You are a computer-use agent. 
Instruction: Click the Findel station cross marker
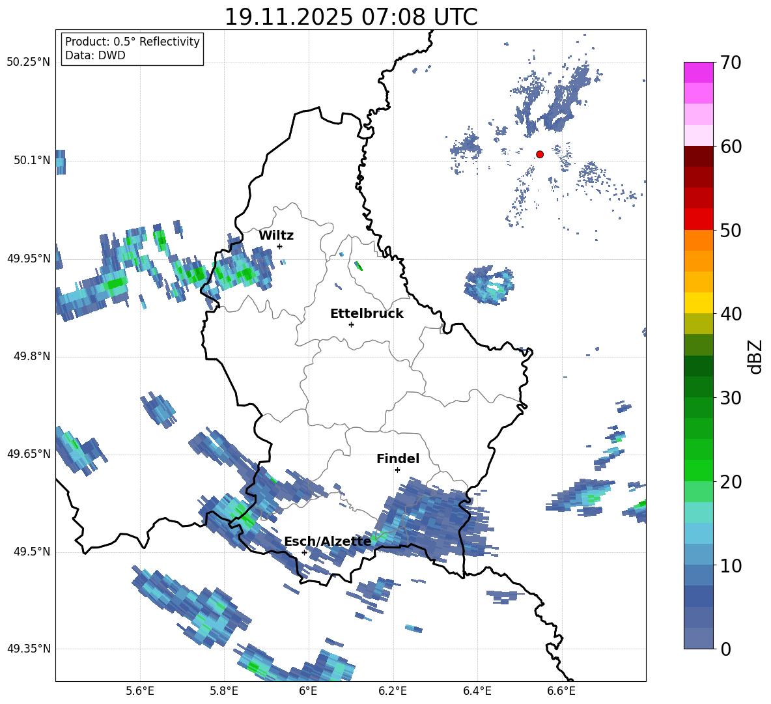click(x=397, y=470)
